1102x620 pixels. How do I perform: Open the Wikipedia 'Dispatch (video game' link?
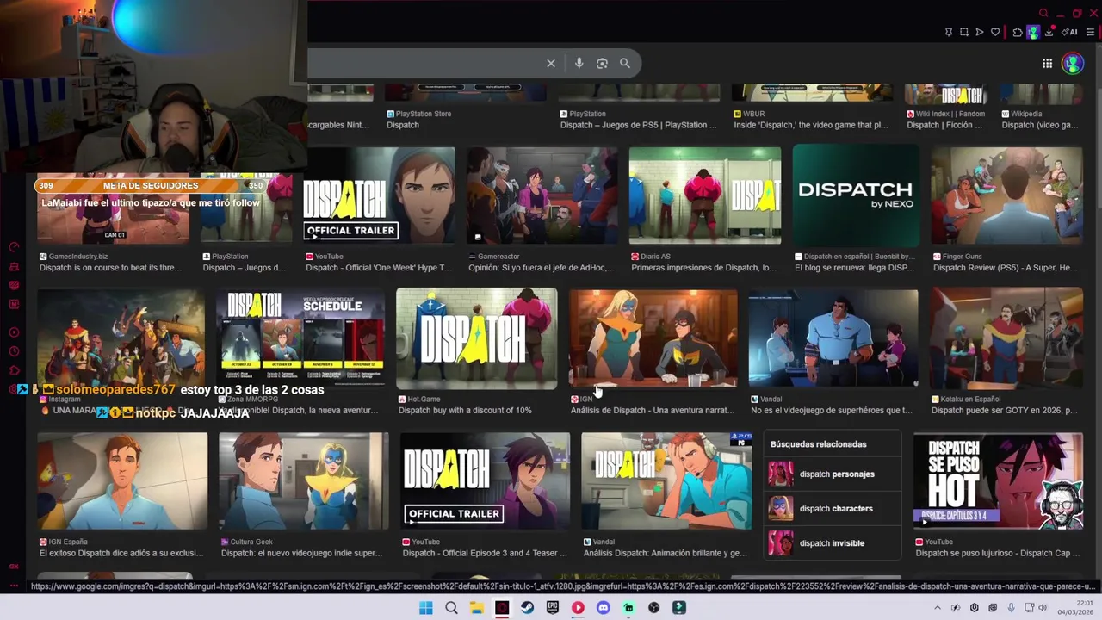pyautogui.click(x=1039, y=125)
